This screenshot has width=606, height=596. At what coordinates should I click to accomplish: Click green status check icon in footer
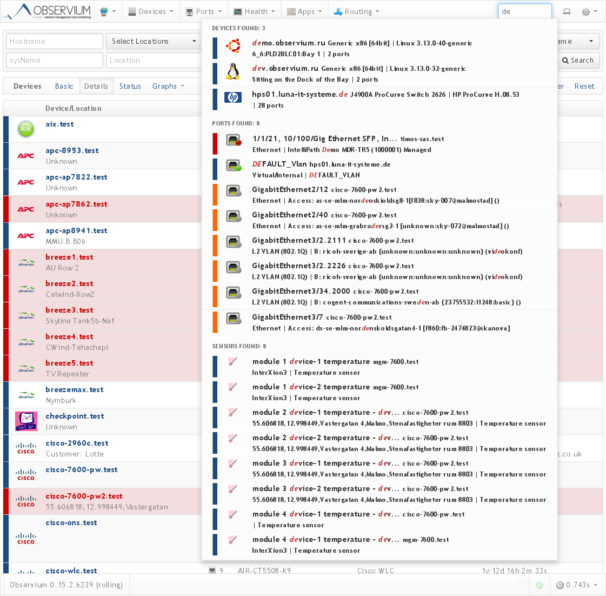[x=540, y=585]
